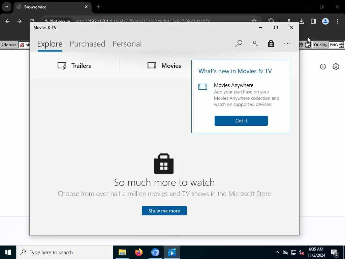This screenshot has width=345, height=259.
Task: Click the muted volume tray icon
Action: pos(301,252)
